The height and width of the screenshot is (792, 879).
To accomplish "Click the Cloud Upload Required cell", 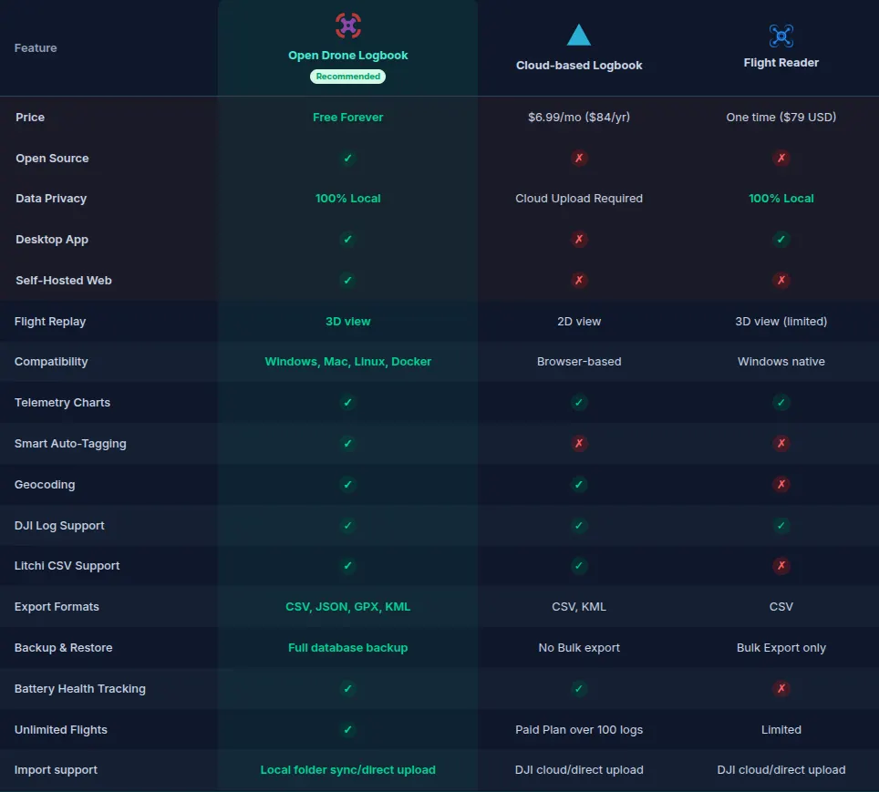I will pyautogui.click(x=579, y=199).
